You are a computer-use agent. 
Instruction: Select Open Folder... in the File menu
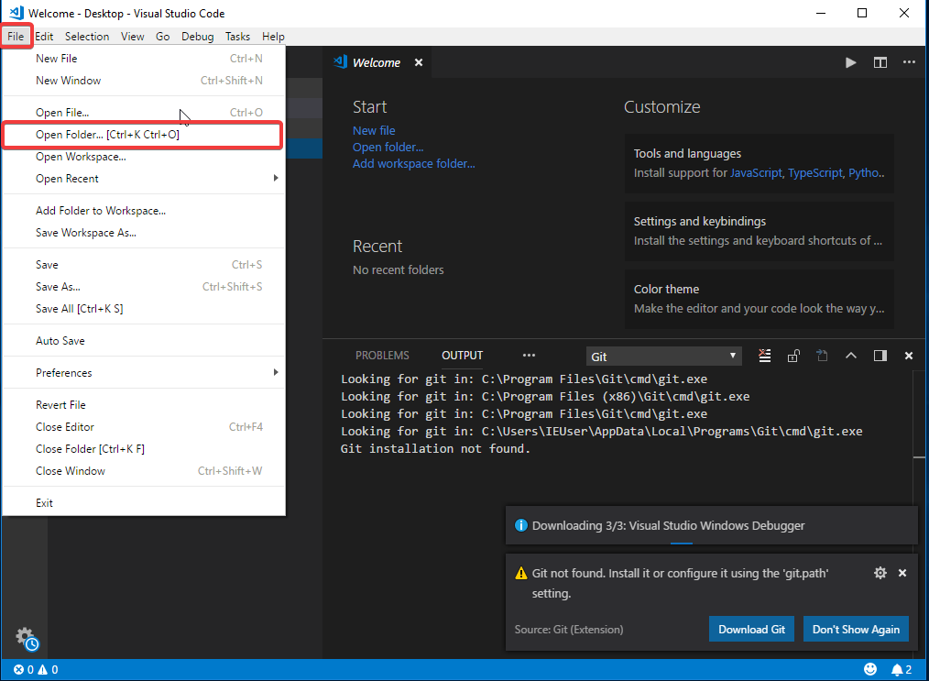click(x=144, y=135)
